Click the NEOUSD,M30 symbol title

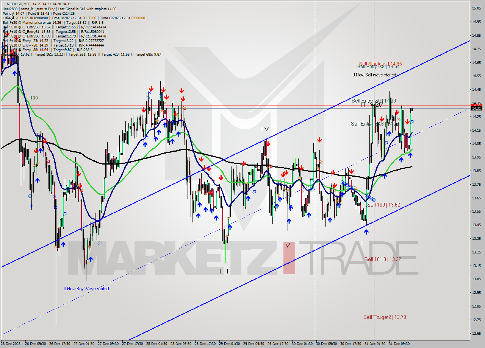coord(19,3)
